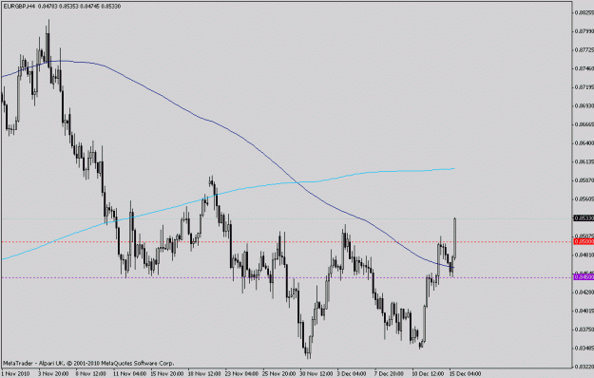This screenshot has width=594, height=378.
Task: Click the 15 Dec 04:00 date label
Action: [465, 374]
